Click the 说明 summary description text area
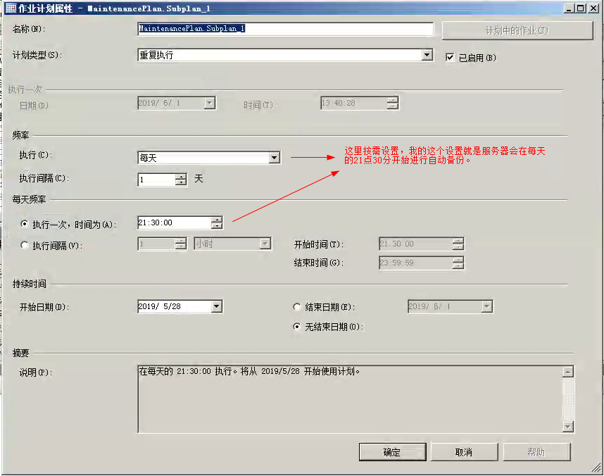The height and width of the screenshot is (476, 604). (x=348, y=398)
